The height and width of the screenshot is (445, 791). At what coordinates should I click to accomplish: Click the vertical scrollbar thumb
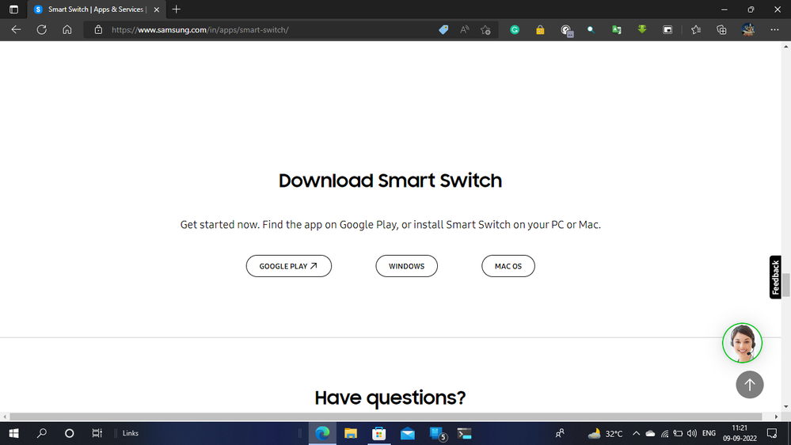click(786, 285)
